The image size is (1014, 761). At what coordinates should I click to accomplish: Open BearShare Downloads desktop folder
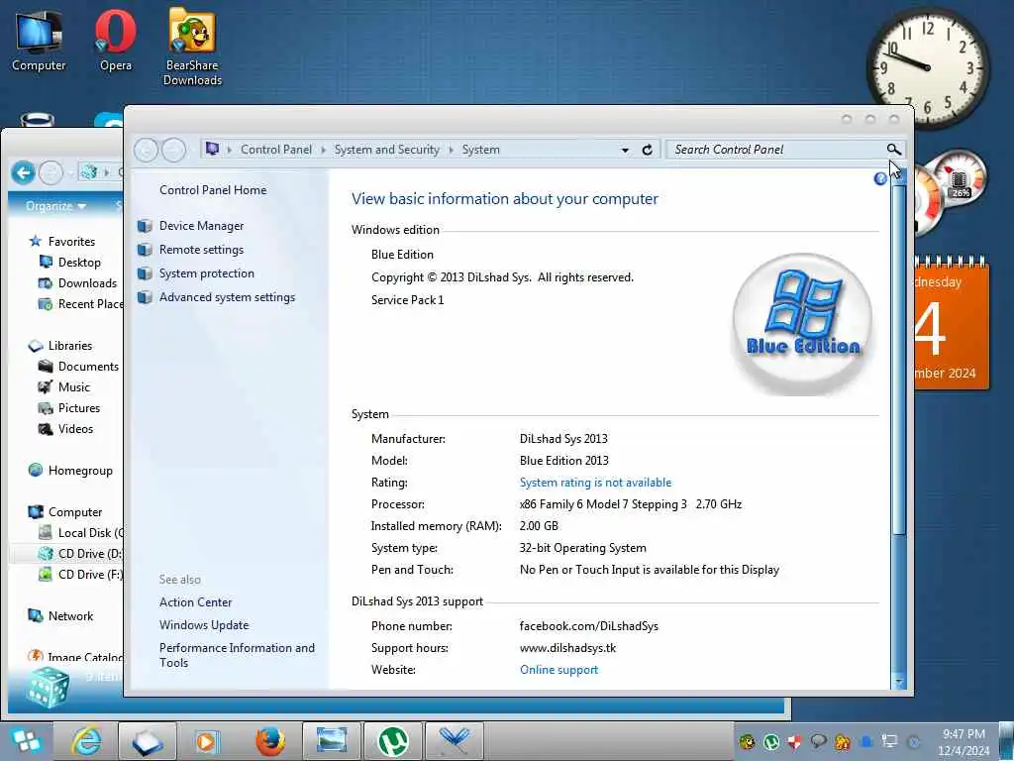click(x=192, y=47)
